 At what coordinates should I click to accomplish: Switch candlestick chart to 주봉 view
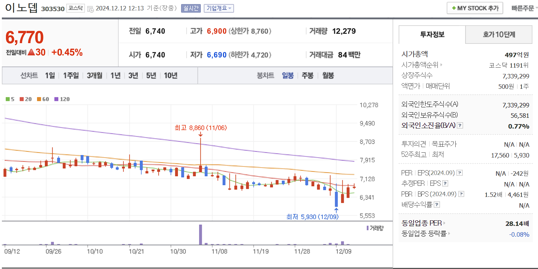(308, 75)
